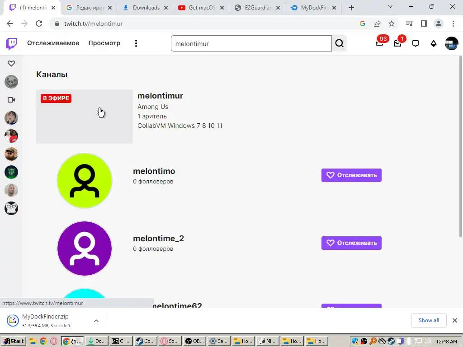Open the Twitch notifications inbox with badge 93
The width and height of the screenshot is (463, 347).
pos(379,43)
